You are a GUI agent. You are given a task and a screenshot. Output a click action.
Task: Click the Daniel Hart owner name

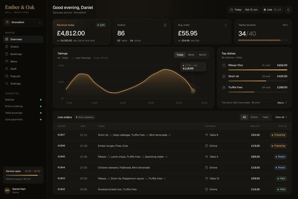19,189
